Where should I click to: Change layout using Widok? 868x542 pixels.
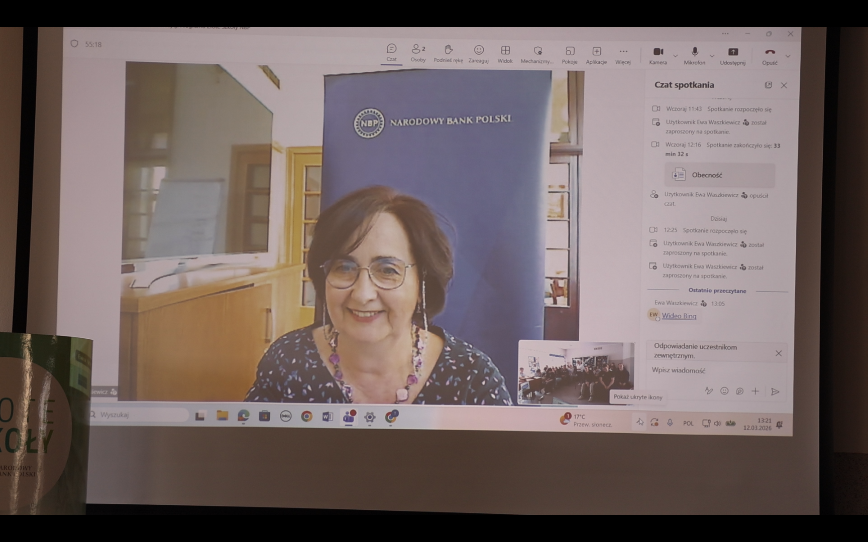click(x=505, y=53)
